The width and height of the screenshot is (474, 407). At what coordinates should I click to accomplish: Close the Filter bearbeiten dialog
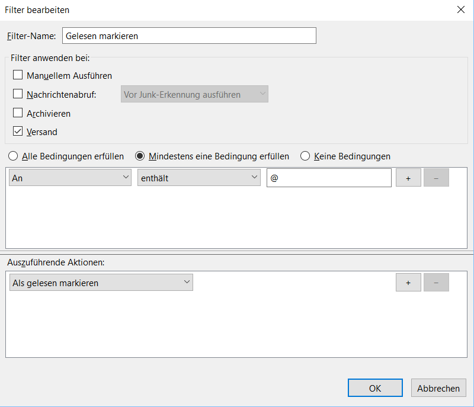[x=460, y=10]
